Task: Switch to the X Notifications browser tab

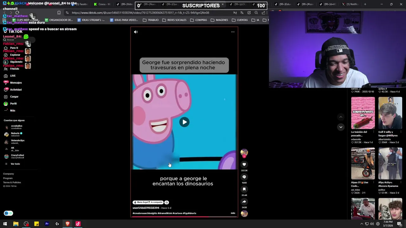Action: 350,4
